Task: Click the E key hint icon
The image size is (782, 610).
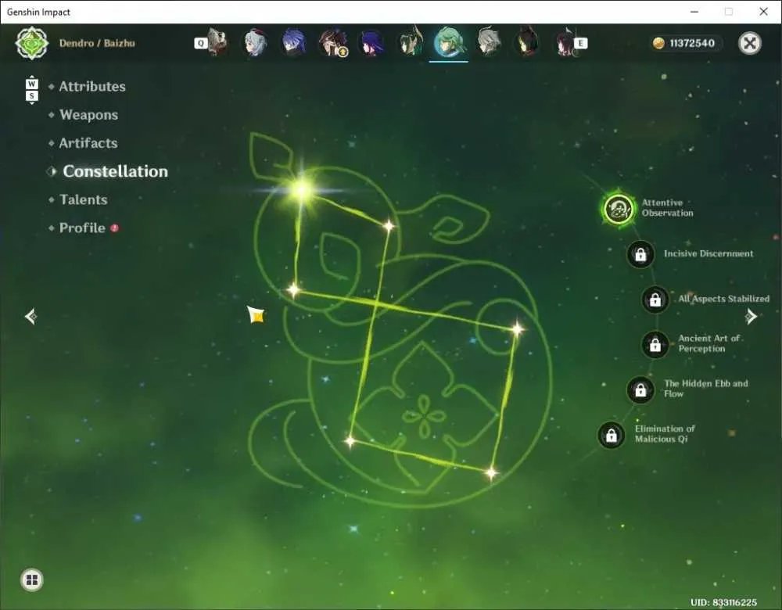Action: (x=580, y=43)
